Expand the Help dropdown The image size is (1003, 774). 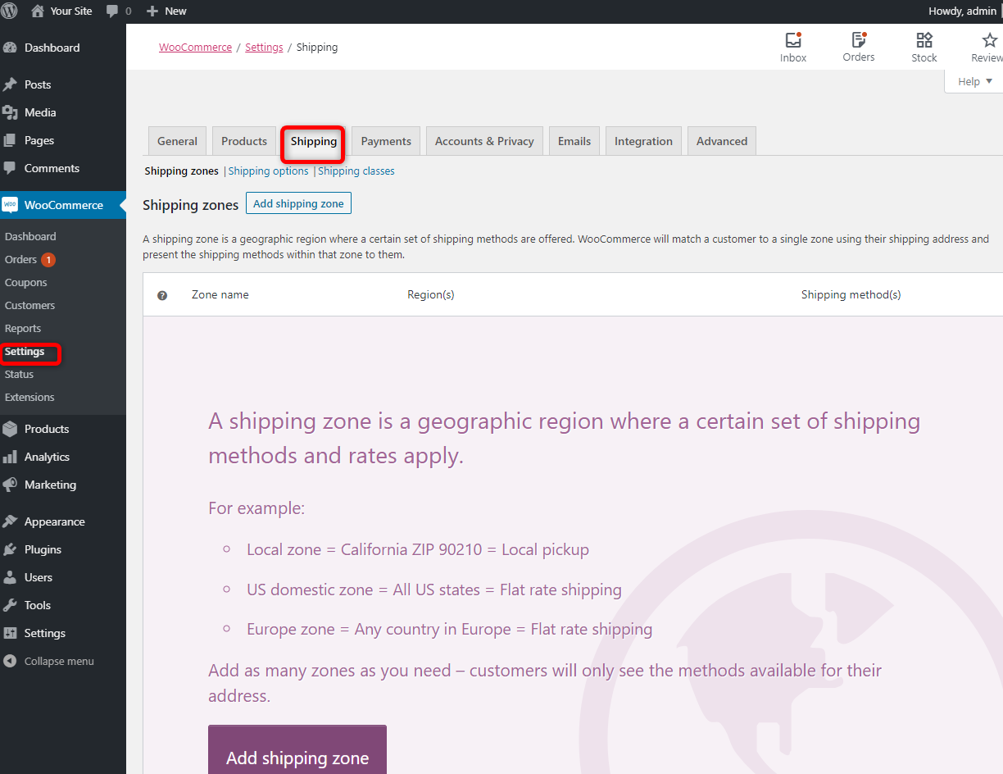(974, 81)
